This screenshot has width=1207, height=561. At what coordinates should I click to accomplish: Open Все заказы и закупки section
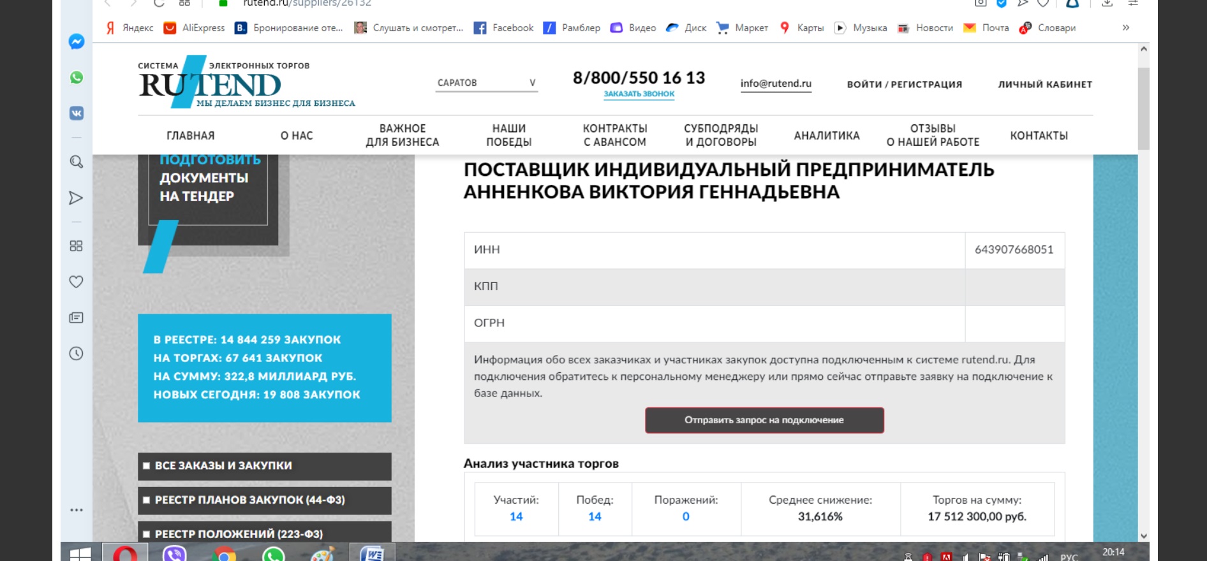(x=264, y=466)
